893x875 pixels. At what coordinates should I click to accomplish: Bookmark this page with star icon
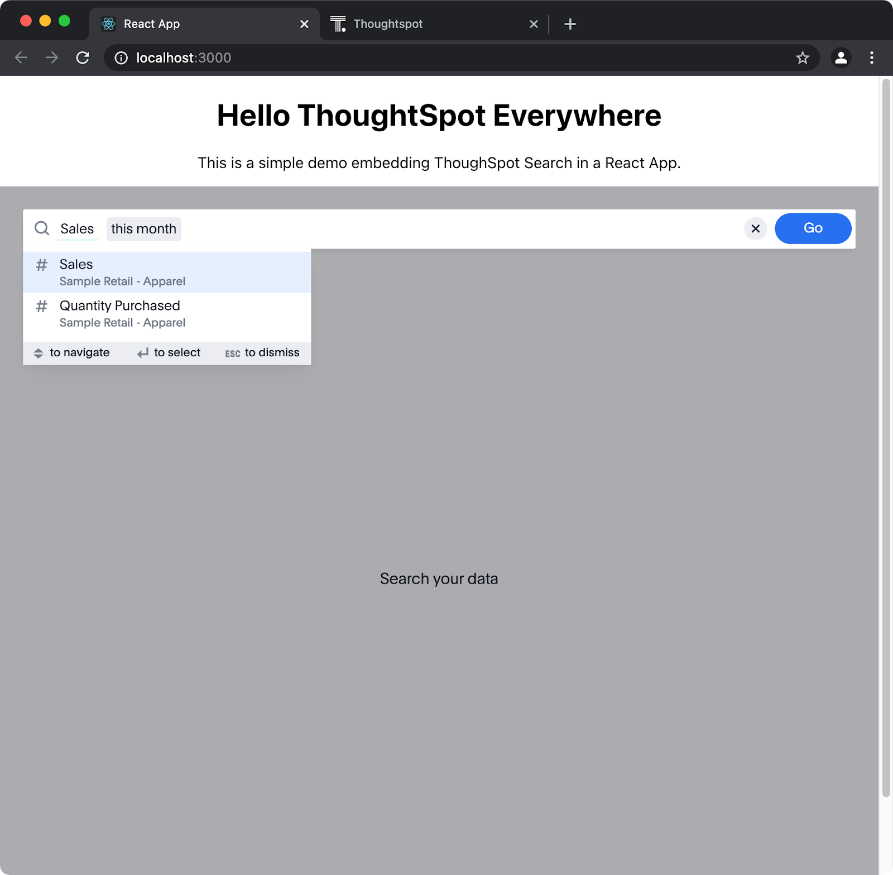[802, 58]
